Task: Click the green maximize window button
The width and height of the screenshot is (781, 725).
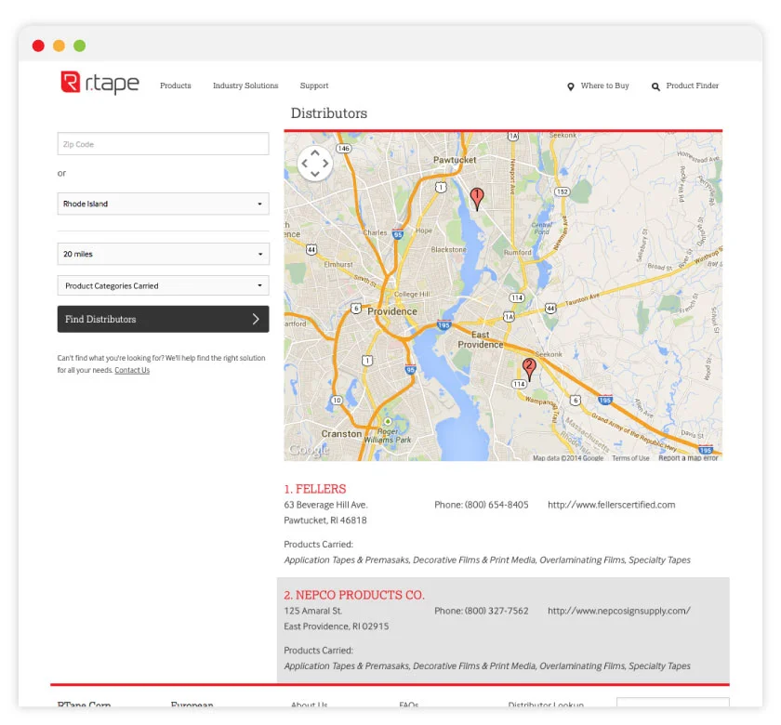Action: [x=80, y=46]
